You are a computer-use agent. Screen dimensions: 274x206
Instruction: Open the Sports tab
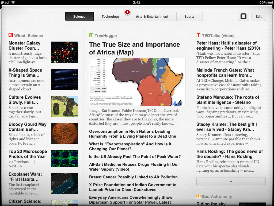[189, 16]
